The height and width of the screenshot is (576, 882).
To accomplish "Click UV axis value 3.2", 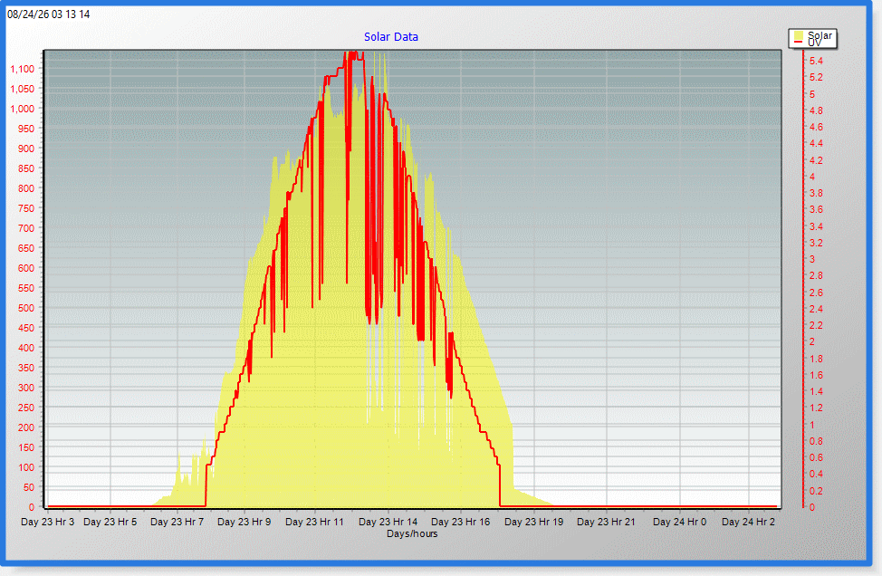I will pyautogui.click(x=816, y=243).
